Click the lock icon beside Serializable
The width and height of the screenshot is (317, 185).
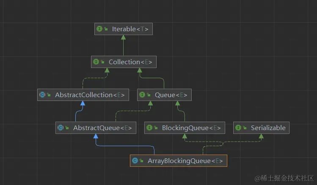(x=245, y=128)
